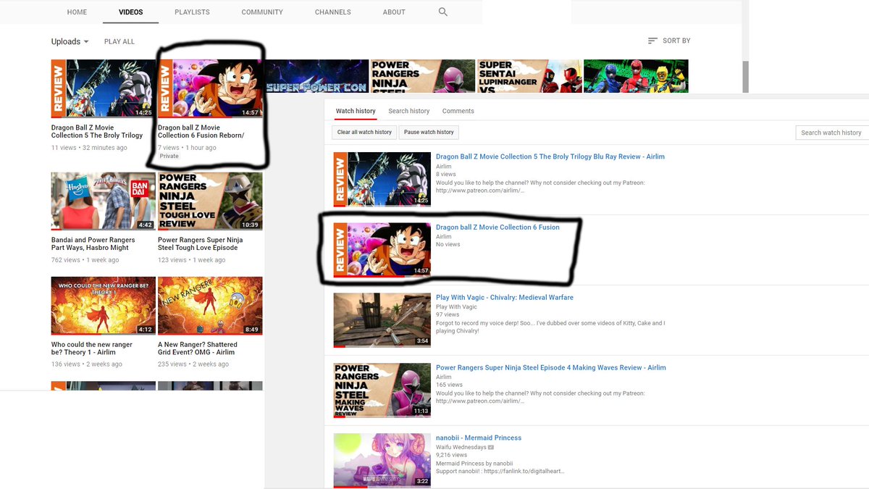Click 'A New Ranger? Shattered Grid Event?' title
Image resolution: width=869 pixels, height=489 pixels.
click(198, 348)
